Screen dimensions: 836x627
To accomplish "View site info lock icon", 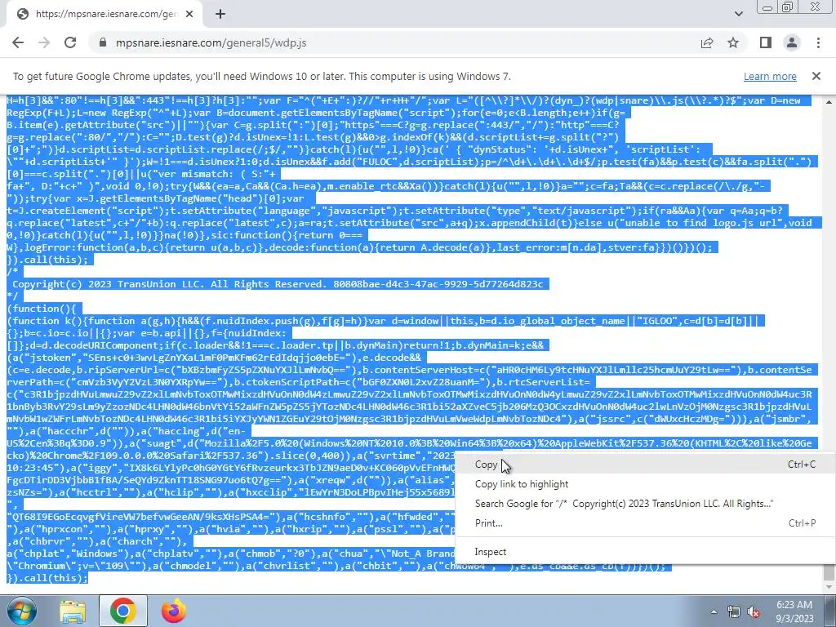I will tap(103, 42).
